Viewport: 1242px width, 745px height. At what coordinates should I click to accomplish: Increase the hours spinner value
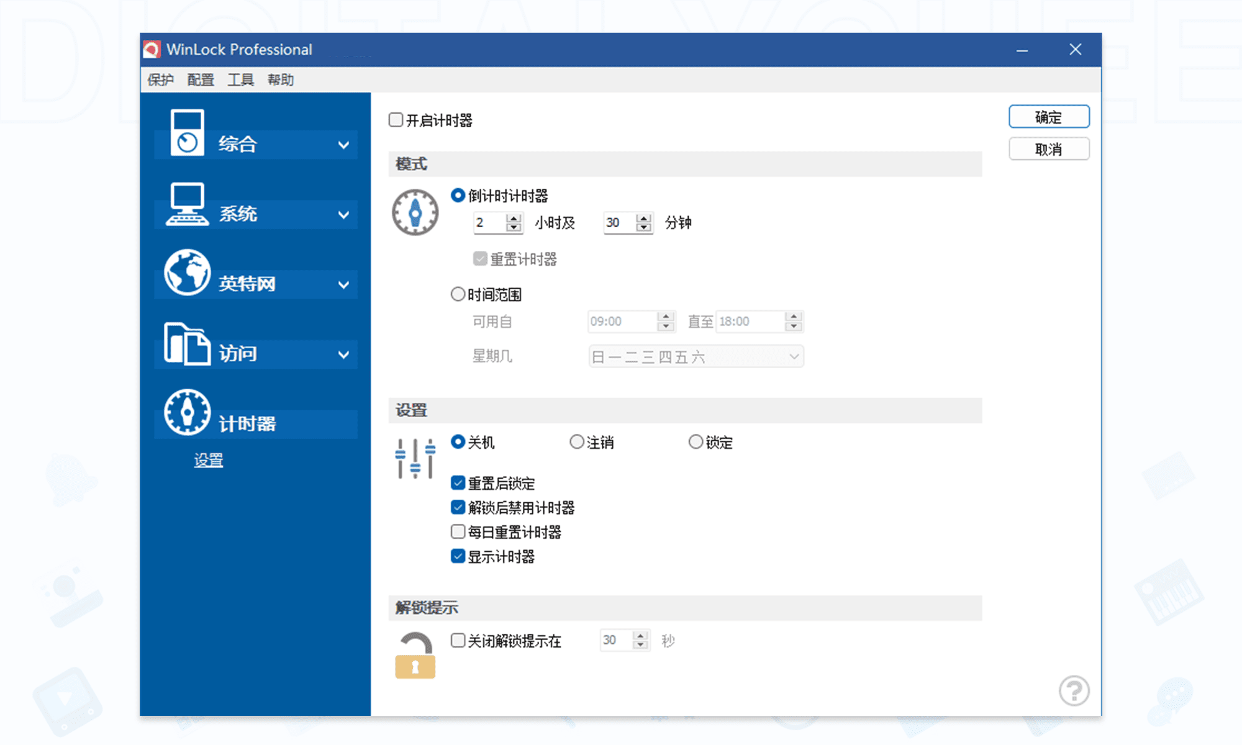(x=514, y=218)
